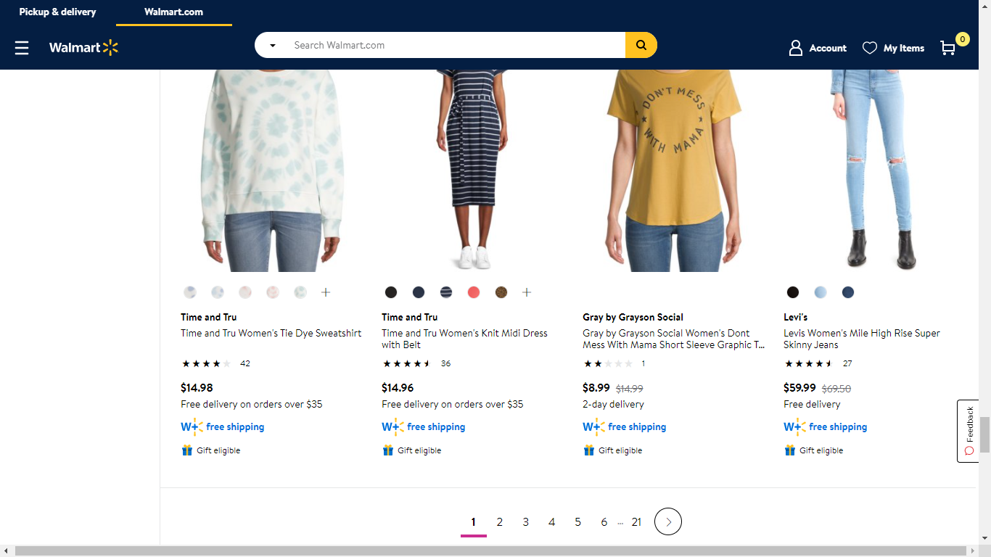
Task: Open Time and Tru Women's Tie Dye Sweatshirt
Action: coord(271,333)
